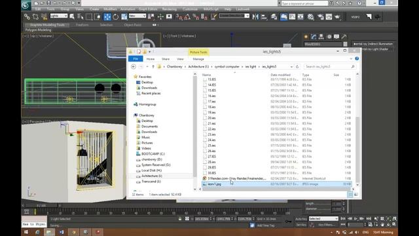419x236 pixels.
Task: Open Select by Name tool
Action: tap(80, 17)
